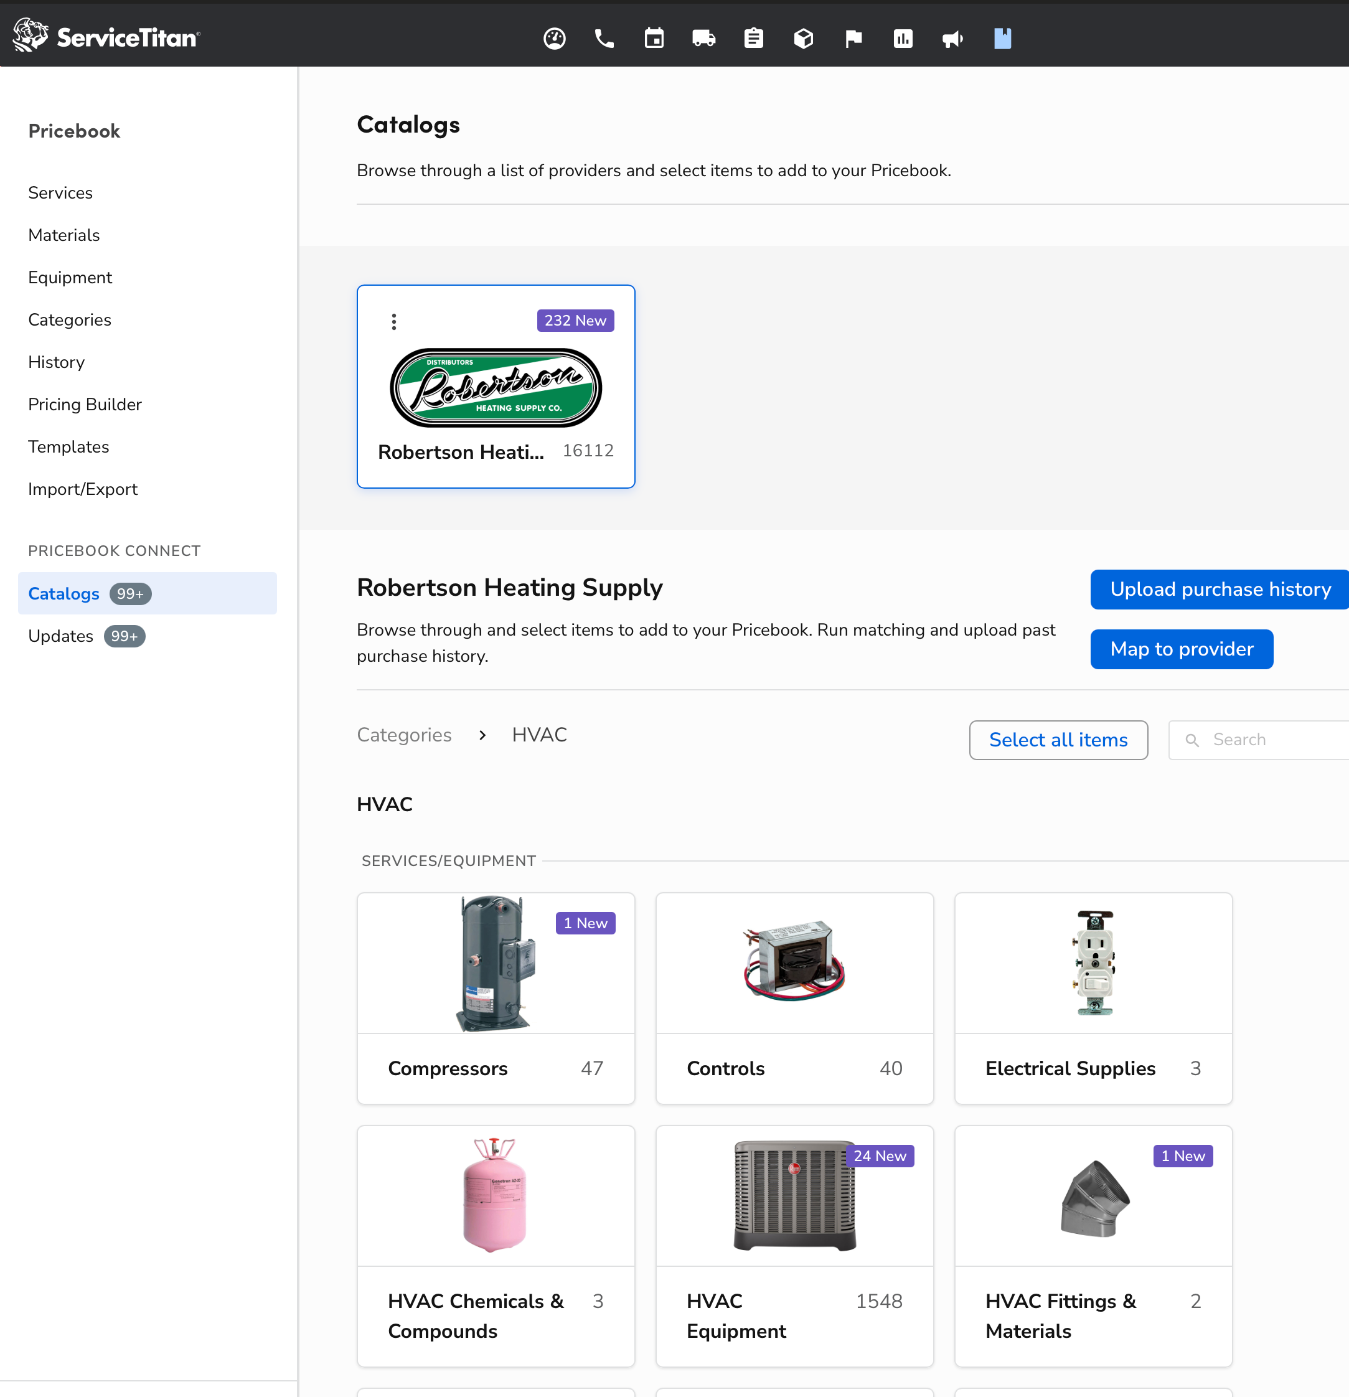The image size is (1349, 1397).
Task: Click Map to provider button
Action: point(1181,649)
